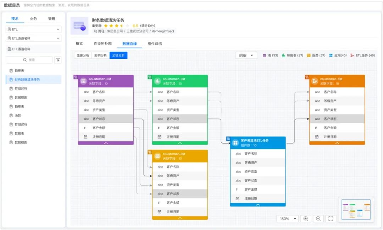Click the zoom out magnifier icon
383x230 pixels.
tap(318, 219)
